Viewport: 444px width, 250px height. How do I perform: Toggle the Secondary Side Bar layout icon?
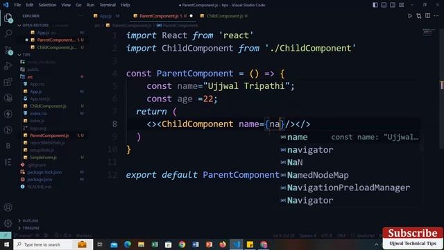(393, 5)
